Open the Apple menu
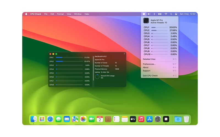 click(x=26, y=14)
